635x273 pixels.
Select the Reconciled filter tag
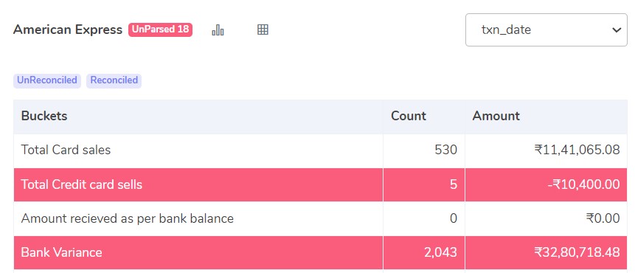pos(114,80)
